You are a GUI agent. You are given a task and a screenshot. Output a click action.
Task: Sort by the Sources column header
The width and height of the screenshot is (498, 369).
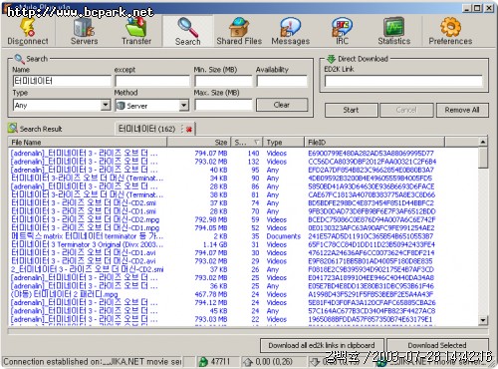tap(246, 143)
